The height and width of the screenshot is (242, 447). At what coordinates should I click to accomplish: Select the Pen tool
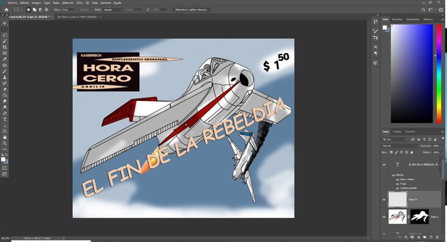point(5,113)
